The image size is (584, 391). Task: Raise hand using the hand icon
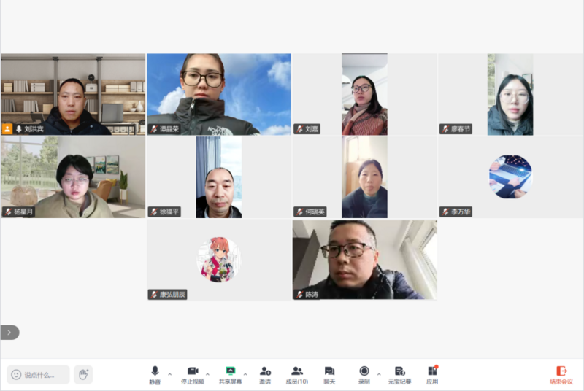(83, 375)
